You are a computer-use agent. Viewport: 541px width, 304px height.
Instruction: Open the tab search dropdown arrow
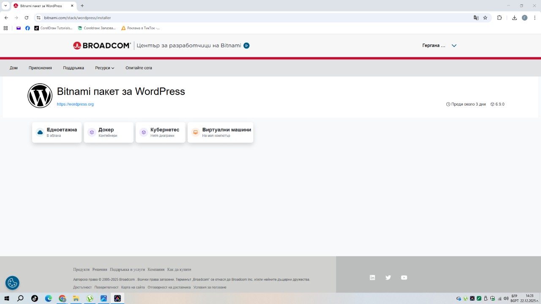(5, 6)
